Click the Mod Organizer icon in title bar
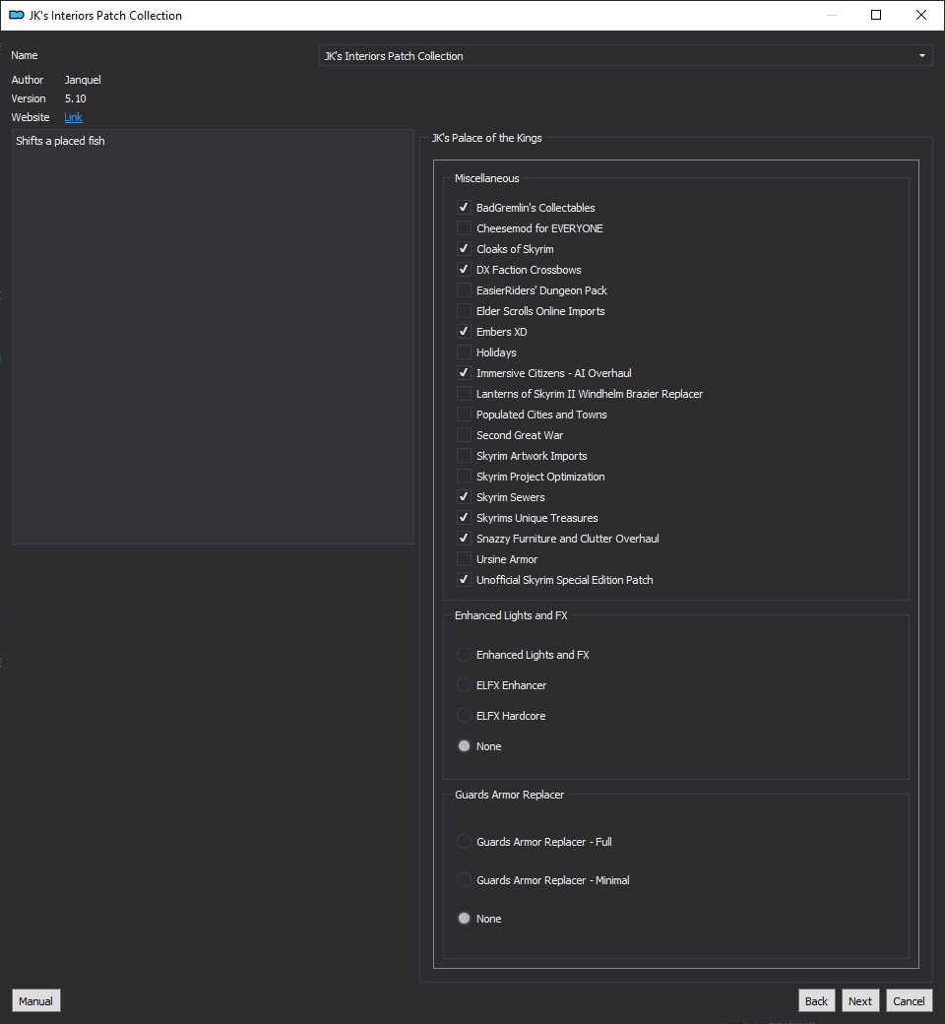 coord(17,15)
